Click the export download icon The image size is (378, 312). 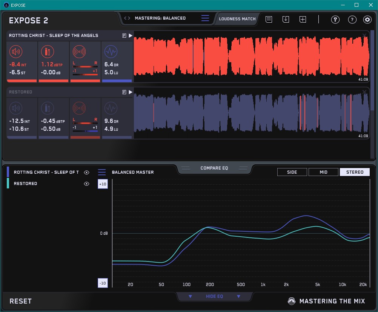click(286, 19)
